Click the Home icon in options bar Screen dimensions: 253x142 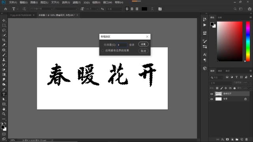[6, 9]
